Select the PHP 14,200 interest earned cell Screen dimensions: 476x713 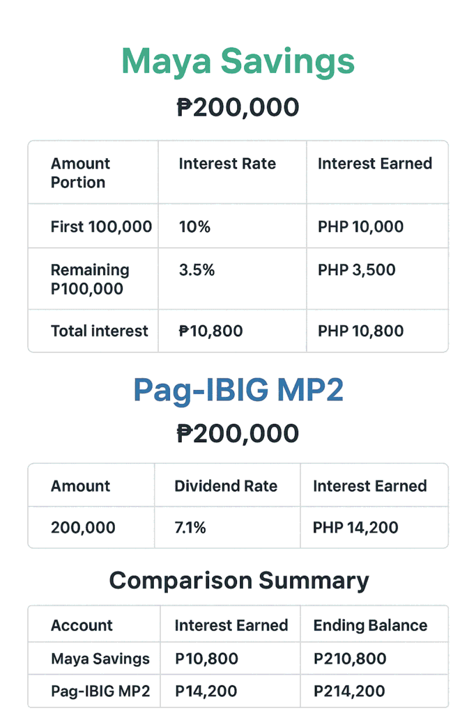pos(355,527)
